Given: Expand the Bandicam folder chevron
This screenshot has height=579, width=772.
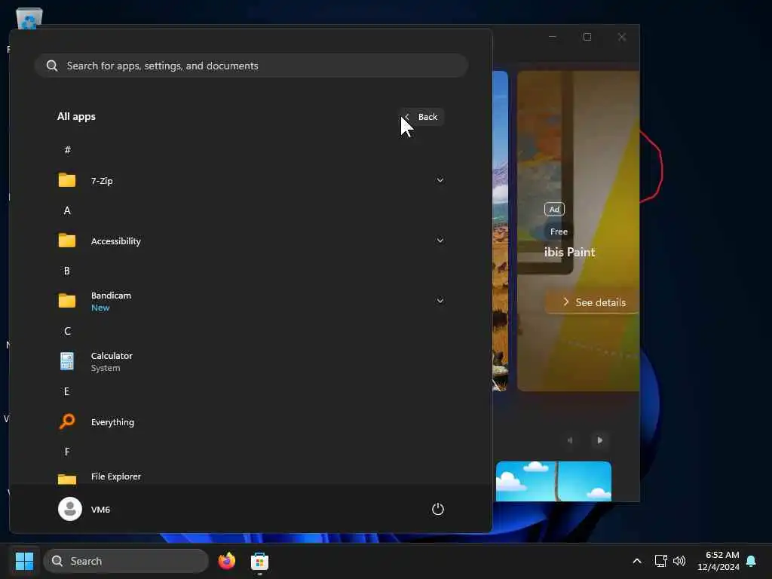Looking at the screenshot, I should [x=440, y=301].
